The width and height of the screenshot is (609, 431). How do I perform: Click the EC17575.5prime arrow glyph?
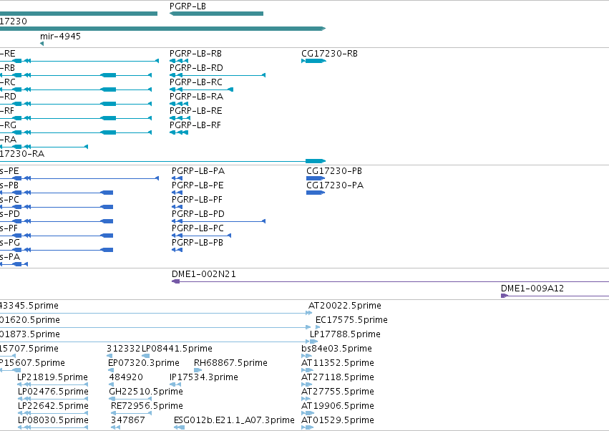click(x=318, y=327)
